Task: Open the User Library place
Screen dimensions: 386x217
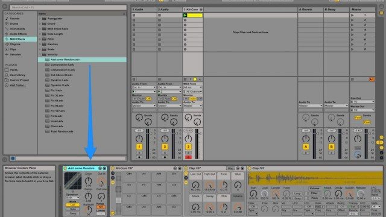Action: click(17, 75)
